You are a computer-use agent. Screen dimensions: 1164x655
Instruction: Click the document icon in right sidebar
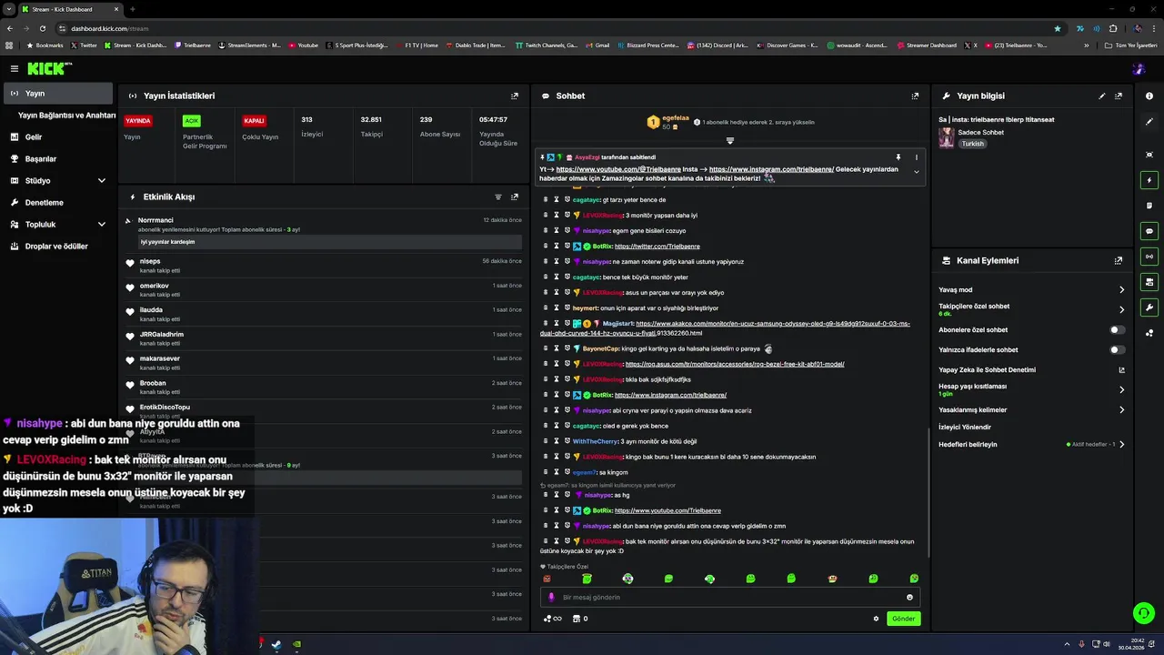tap(1149, 206)
